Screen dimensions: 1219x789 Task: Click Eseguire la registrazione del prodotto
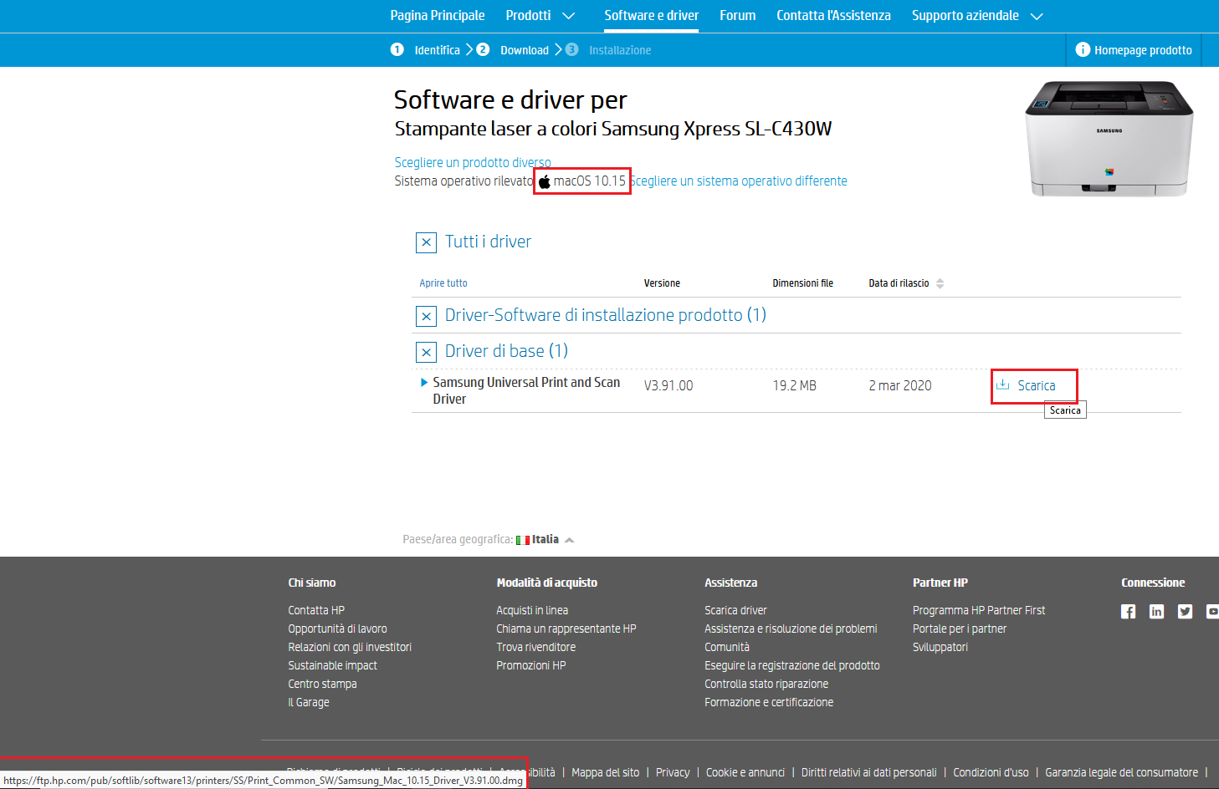(792, 665)
